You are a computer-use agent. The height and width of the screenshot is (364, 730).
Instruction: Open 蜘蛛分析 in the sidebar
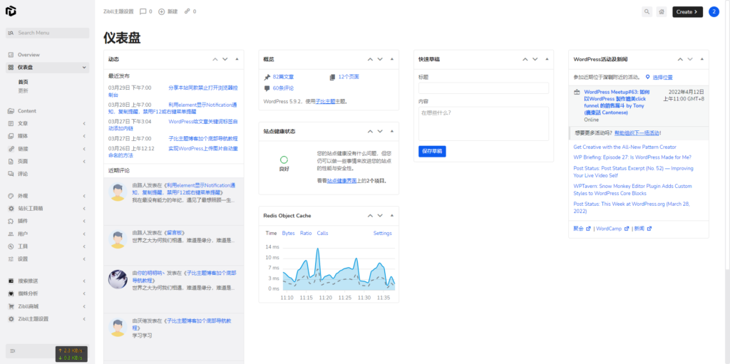pos(27,293)
